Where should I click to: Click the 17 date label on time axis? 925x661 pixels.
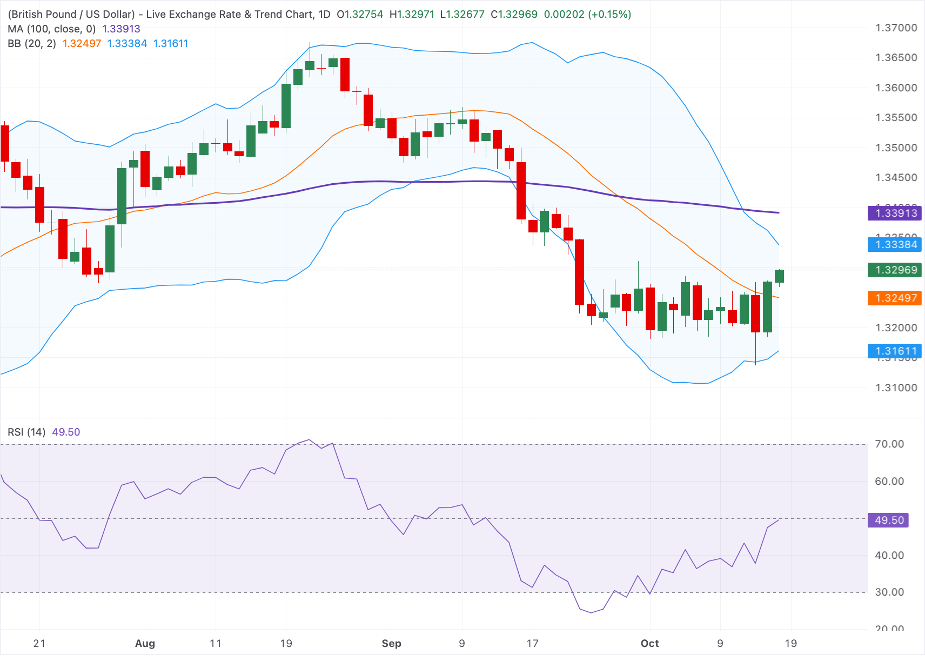(x=533, y=643)
